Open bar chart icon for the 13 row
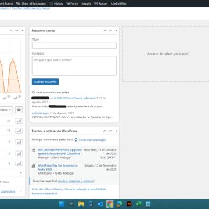This screenshot has height=209, width=209. pyautogui.click(x=19, y=131)
